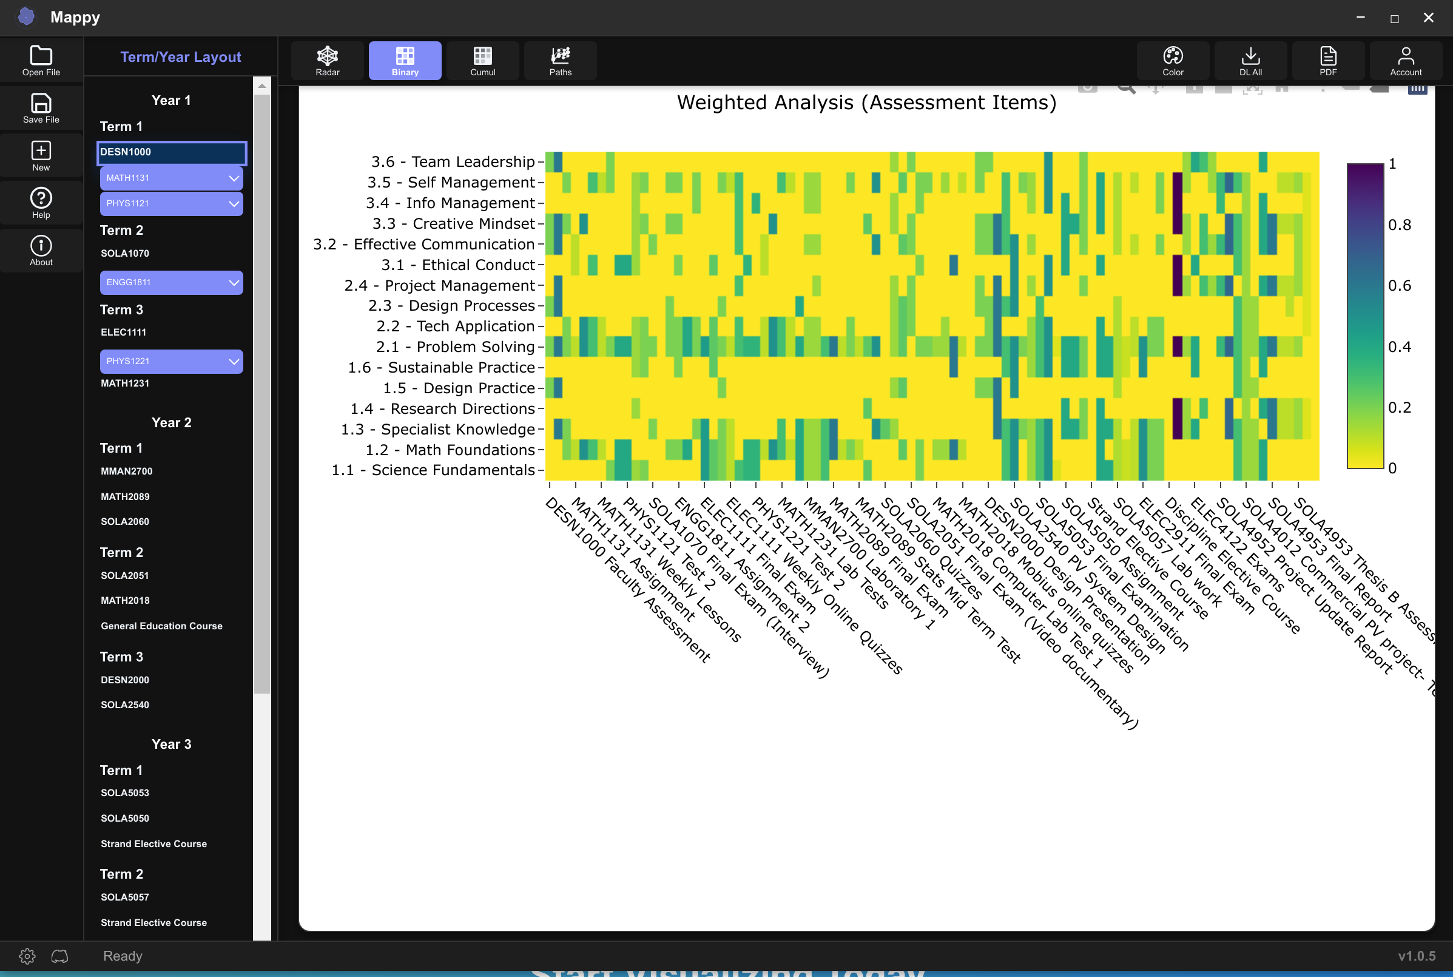The height and width of the screenshot is (977, 1453).
Task: Expand MATH1131 course dropdown
Action: [x=233, y=177]
